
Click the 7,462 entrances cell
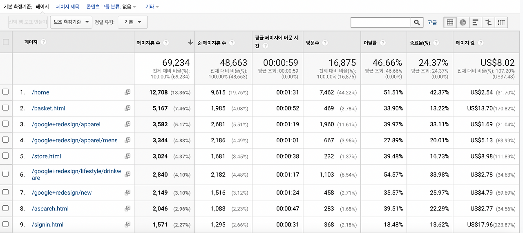[327, 92]
